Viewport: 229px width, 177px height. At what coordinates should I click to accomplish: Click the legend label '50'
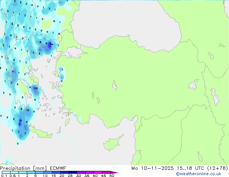112,176
